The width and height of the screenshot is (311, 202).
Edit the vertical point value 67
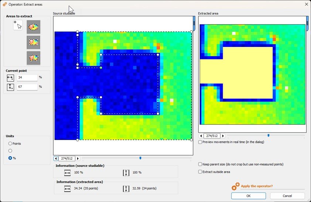coord(27,87)
